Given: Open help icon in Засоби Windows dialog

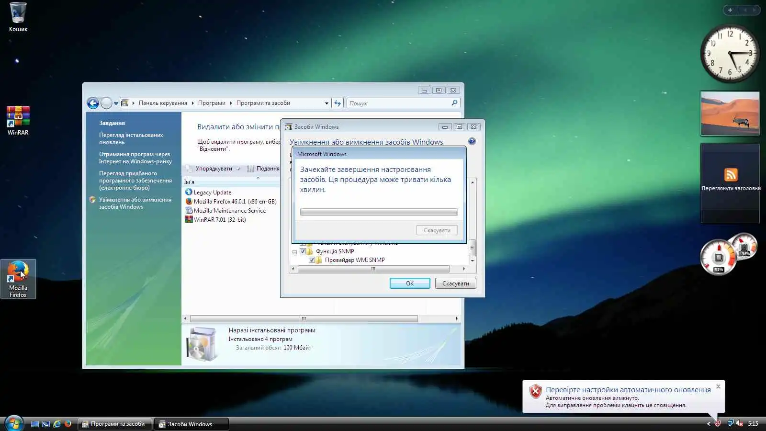Looking at the screenshot, I should pos(472,141).
